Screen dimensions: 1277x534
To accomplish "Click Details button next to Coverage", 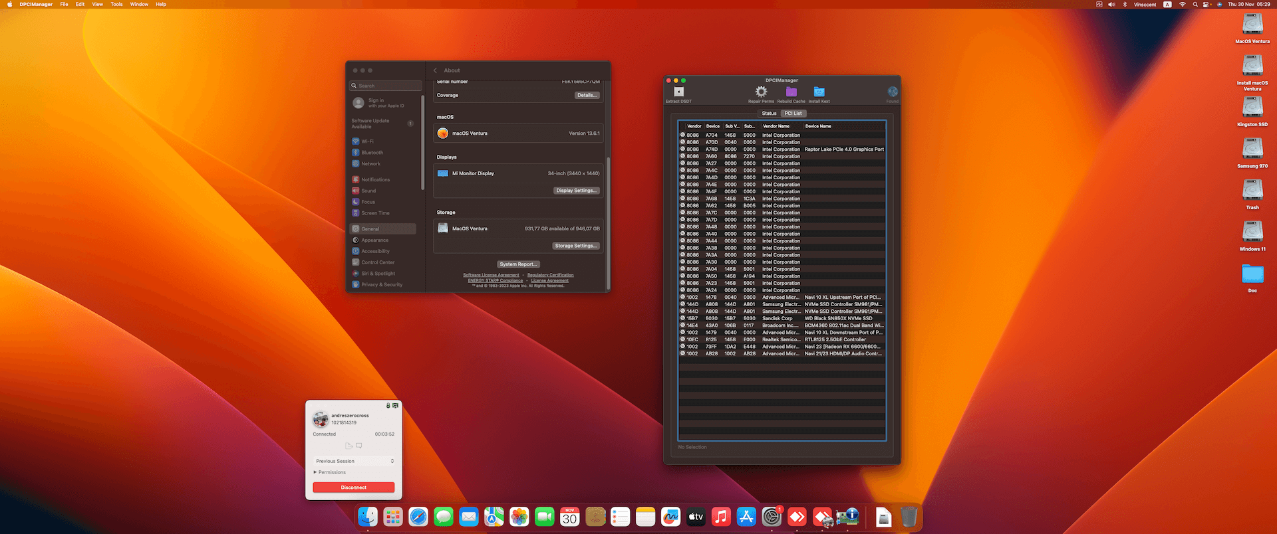I will 587,95.
